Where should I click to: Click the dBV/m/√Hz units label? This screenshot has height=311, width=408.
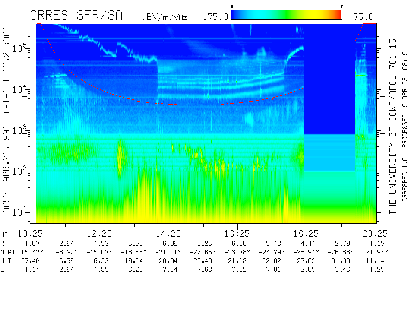[164, 17]
